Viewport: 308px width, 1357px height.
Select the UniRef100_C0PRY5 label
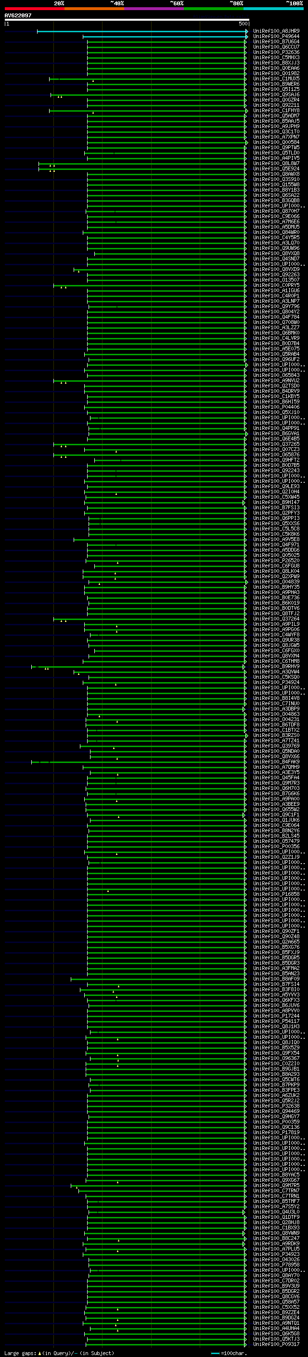click(x=276, y=285)
